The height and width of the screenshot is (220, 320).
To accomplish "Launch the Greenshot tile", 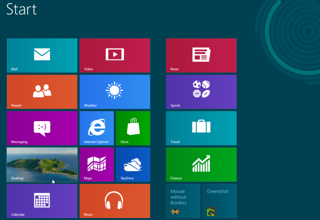I will point(219,201).
